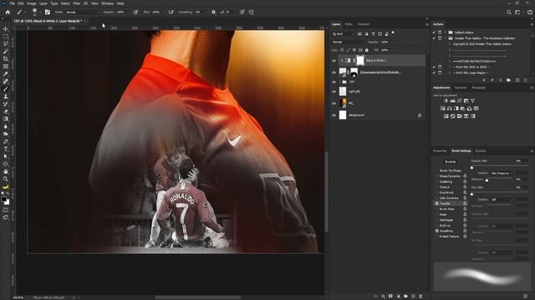Add a Brightness/Contrast adjustment
The image size is (535, 300).
pos(446,101)
